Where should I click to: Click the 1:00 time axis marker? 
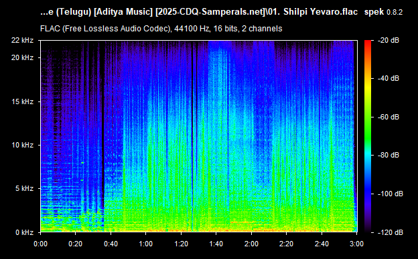click(x=145, y=244)
